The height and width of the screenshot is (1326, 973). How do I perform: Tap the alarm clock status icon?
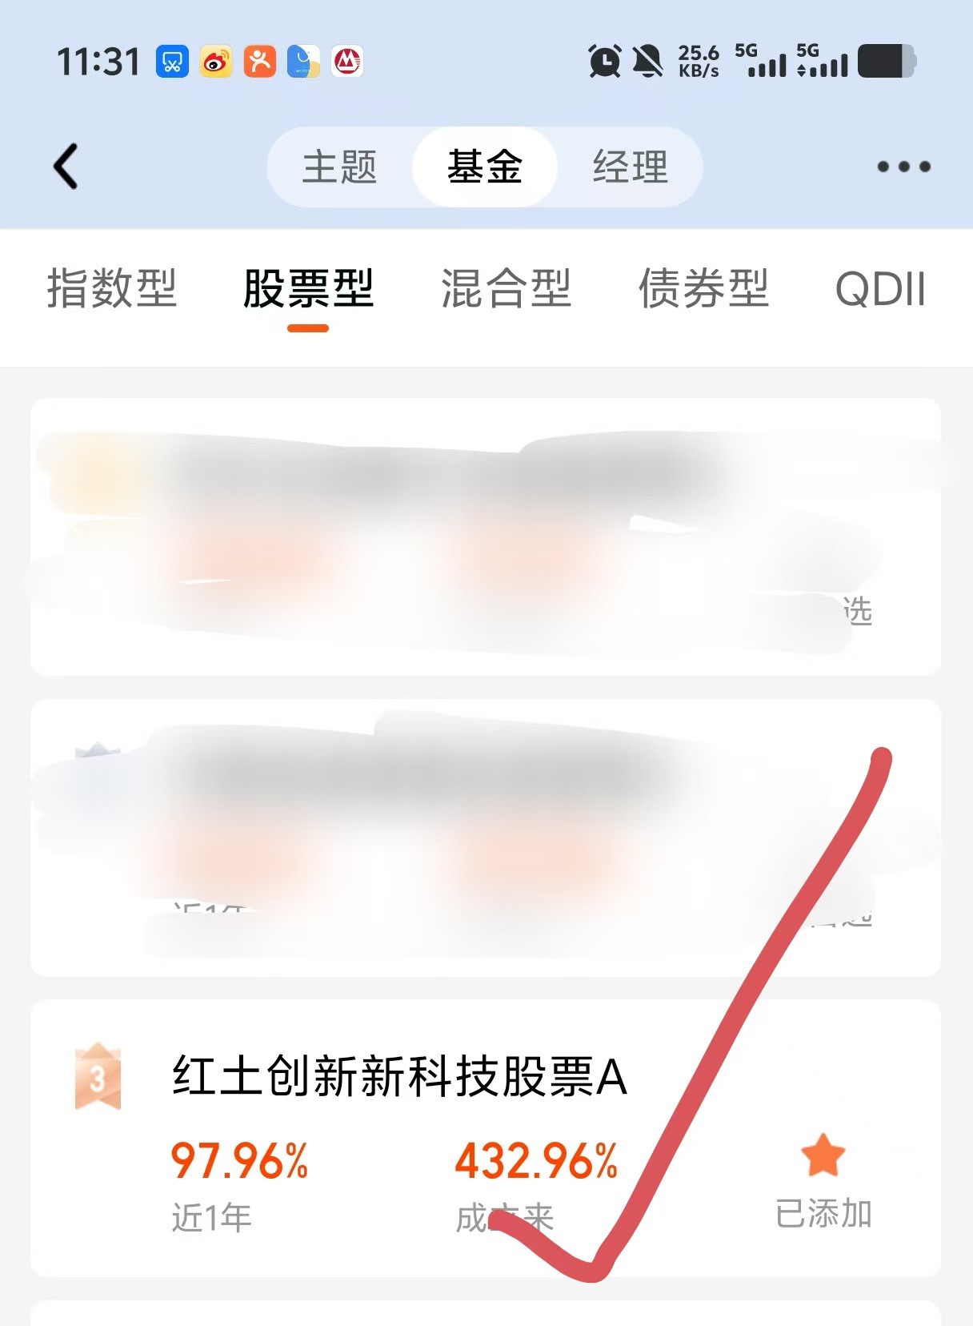pos(605,61)
